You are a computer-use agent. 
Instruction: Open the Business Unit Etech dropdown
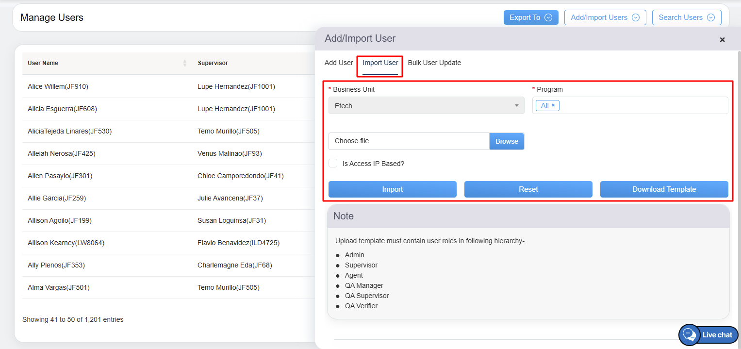tap(426, 106)
